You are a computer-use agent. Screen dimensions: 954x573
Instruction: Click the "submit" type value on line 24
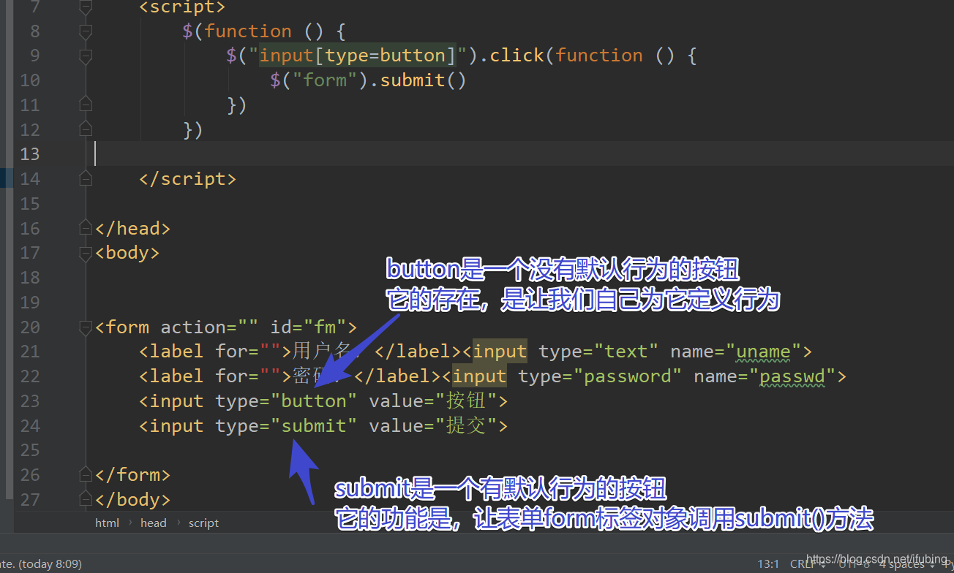(314, 426)
